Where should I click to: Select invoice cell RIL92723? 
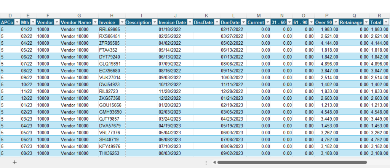coord(112,91)
